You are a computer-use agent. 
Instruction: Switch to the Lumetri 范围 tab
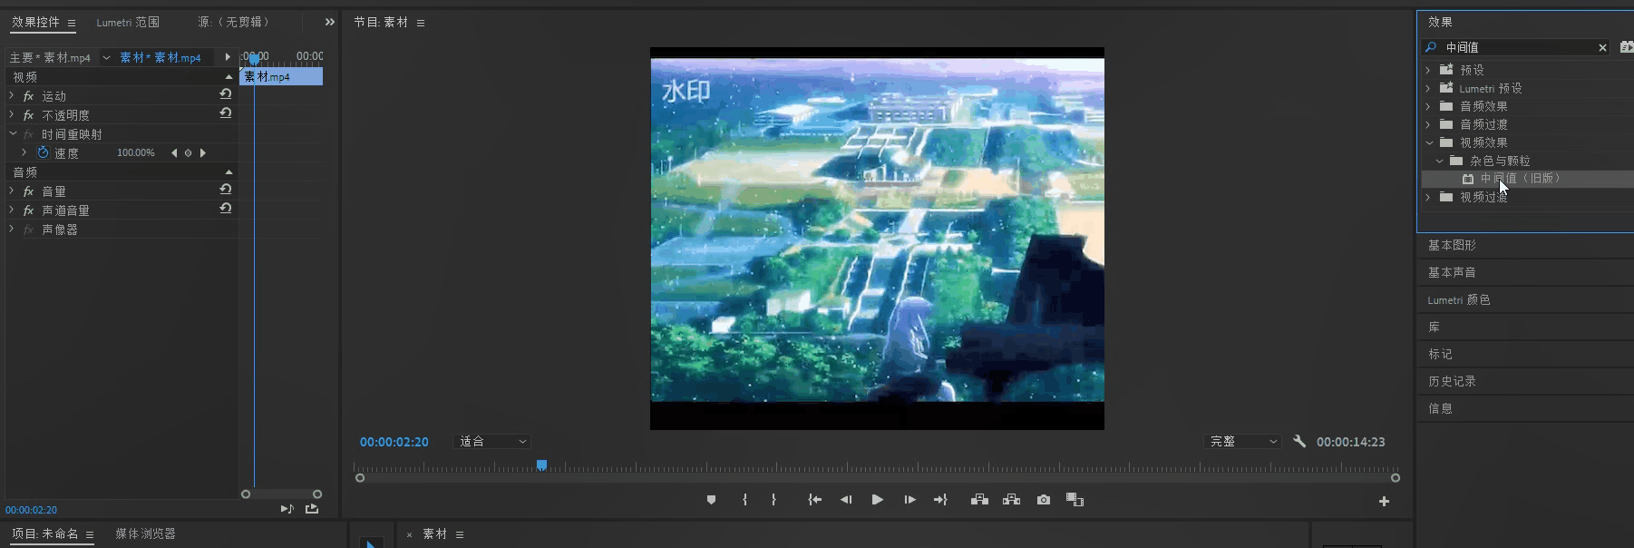pos(128,22)
